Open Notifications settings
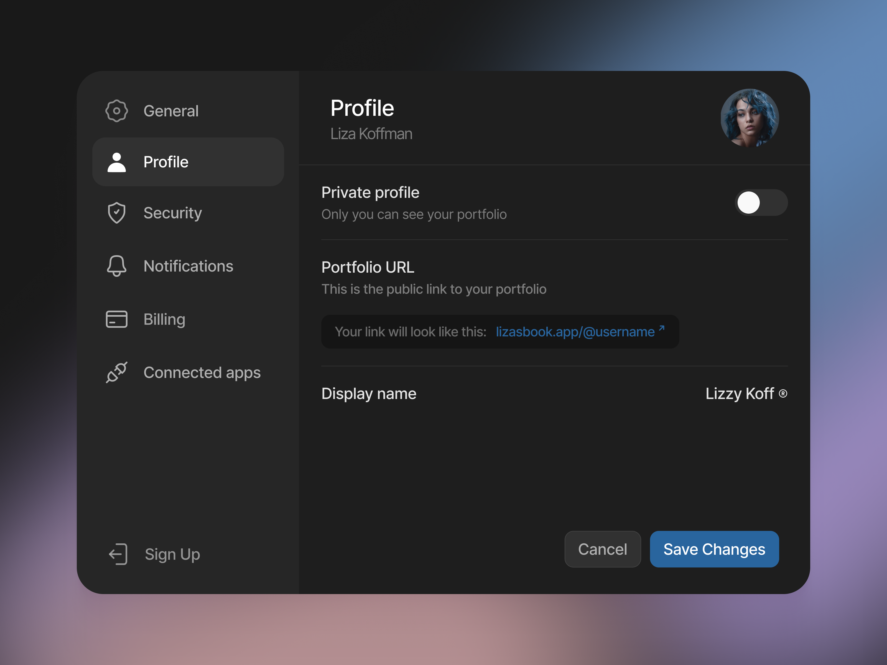Viewport: 887px width, 665px height. (188, 266)
